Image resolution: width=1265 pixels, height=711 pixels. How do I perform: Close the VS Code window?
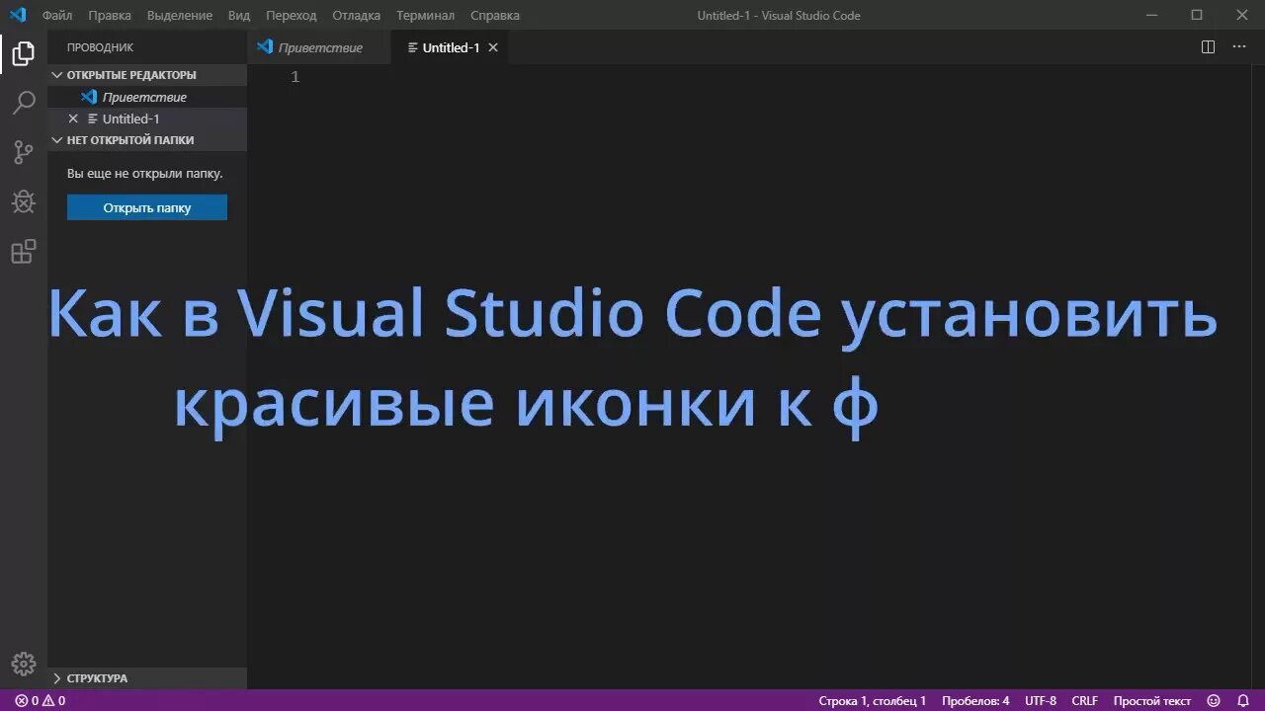click(1242, 15)
